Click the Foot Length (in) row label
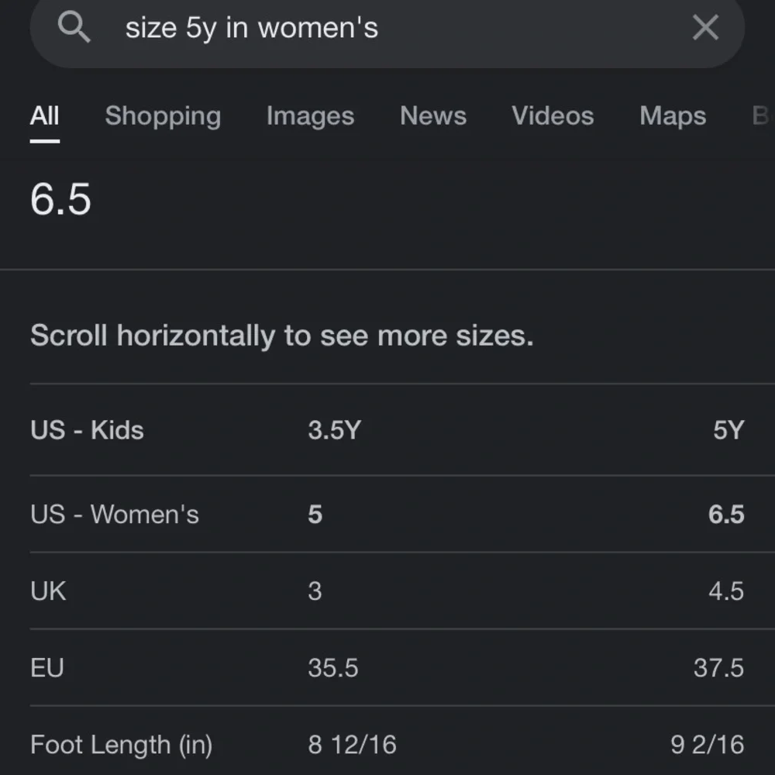 [121, 744]
